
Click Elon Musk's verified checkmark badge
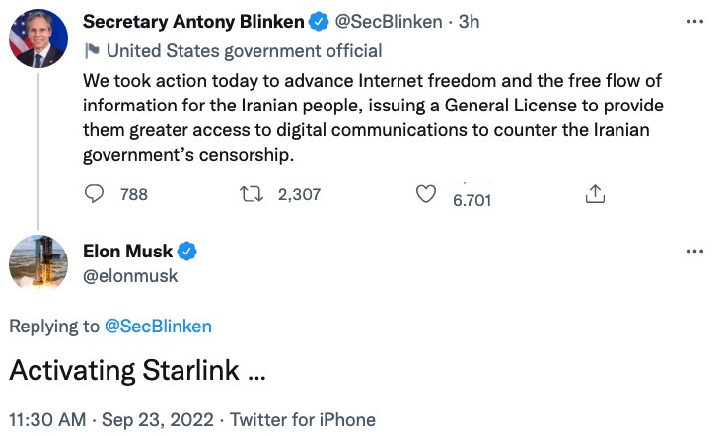tap(186, 252)
